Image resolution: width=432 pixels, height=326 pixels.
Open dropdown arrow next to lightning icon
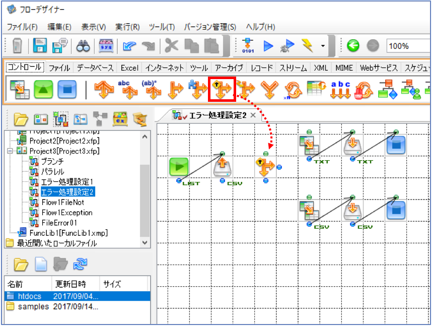point(323,46)
